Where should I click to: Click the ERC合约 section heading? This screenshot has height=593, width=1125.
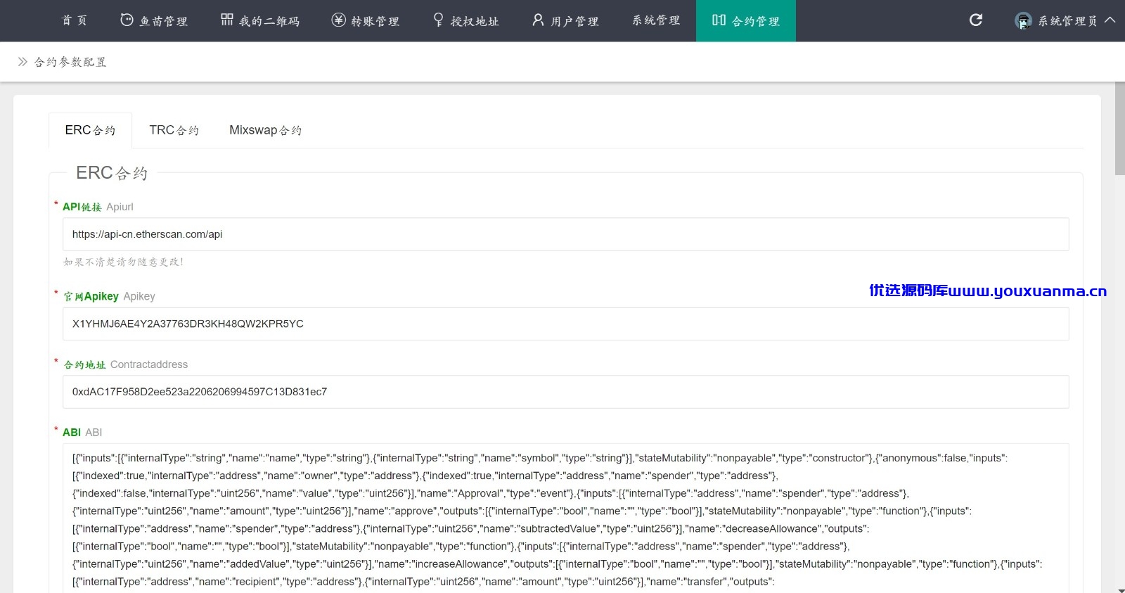click(x=112, y=173)
